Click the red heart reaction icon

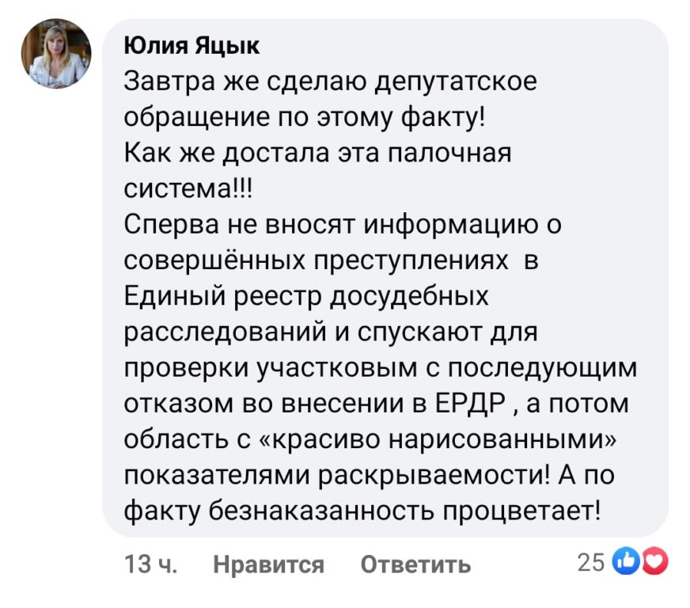point(658,562)
